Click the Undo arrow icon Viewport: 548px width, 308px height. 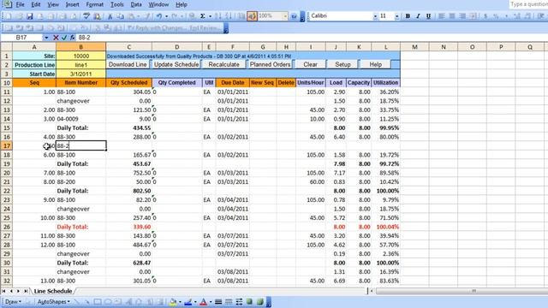point(159,16)
